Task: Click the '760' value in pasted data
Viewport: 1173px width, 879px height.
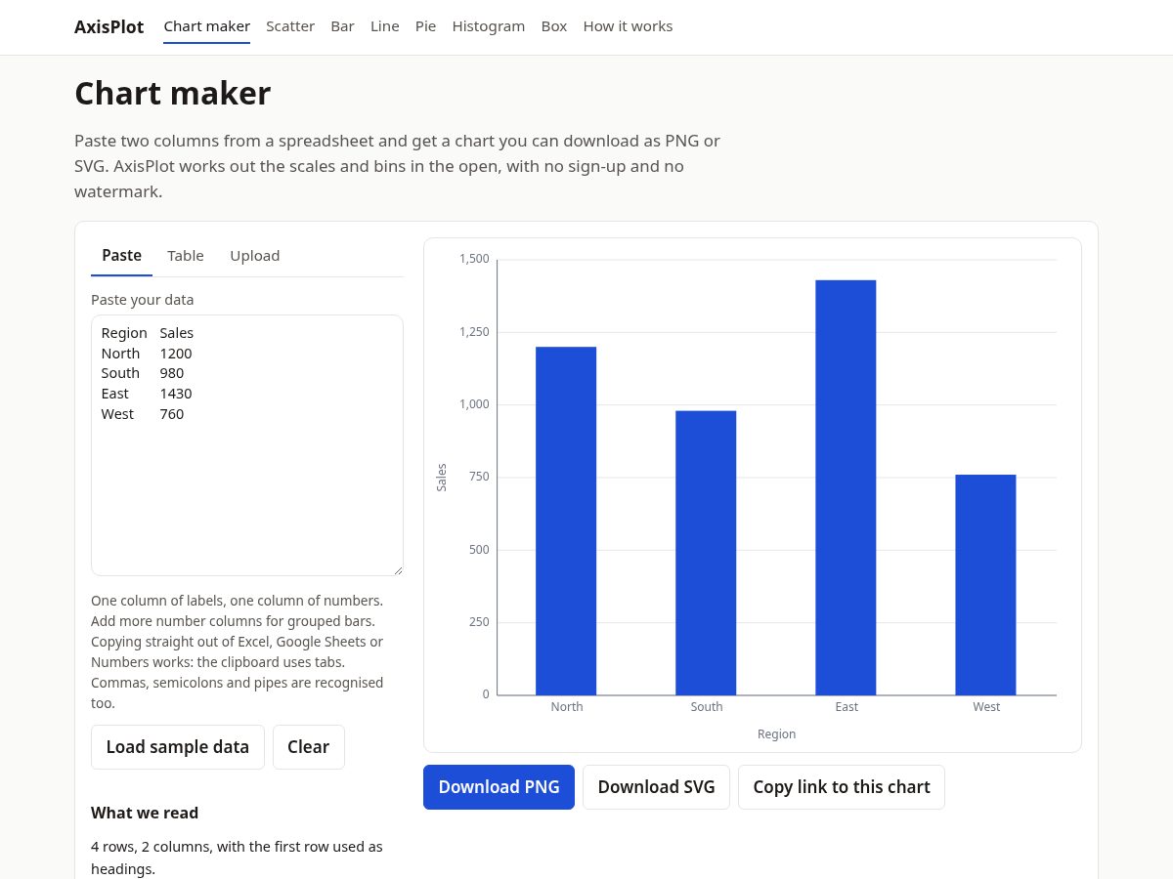Action: (172, 414)
